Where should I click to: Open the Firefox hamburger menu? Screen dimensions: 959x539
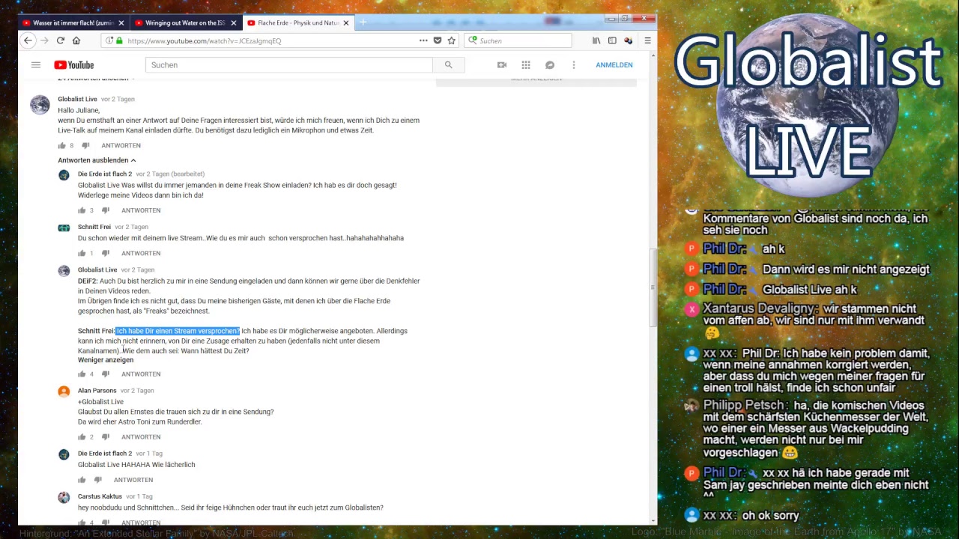coord(647,40)
